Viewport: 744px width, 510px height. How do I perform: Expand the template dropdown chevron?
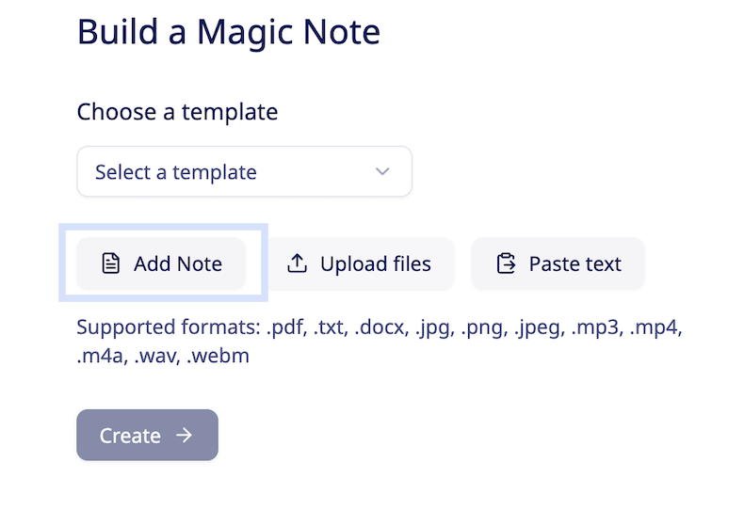click(382, 172)
